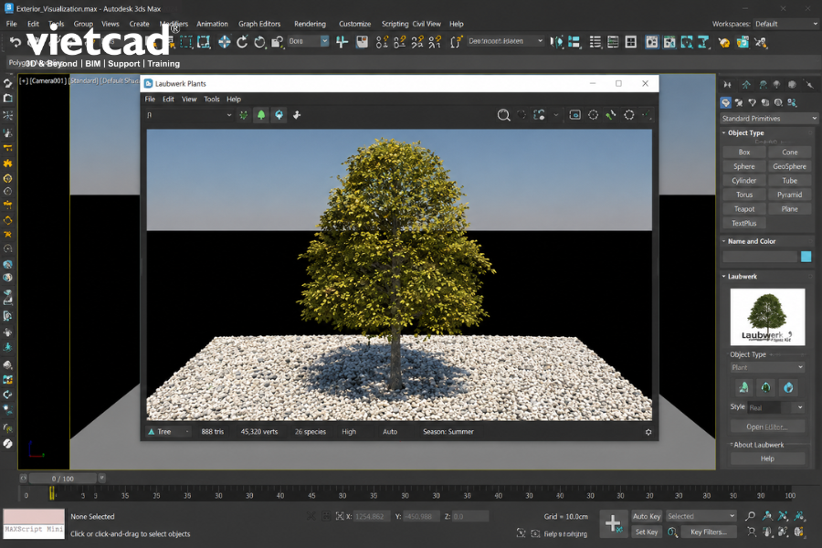Toggle the middle plant display icon under Object Type
Image resolution: width=822 pixels, height=548 pixels.
click(x=766, y=387)
